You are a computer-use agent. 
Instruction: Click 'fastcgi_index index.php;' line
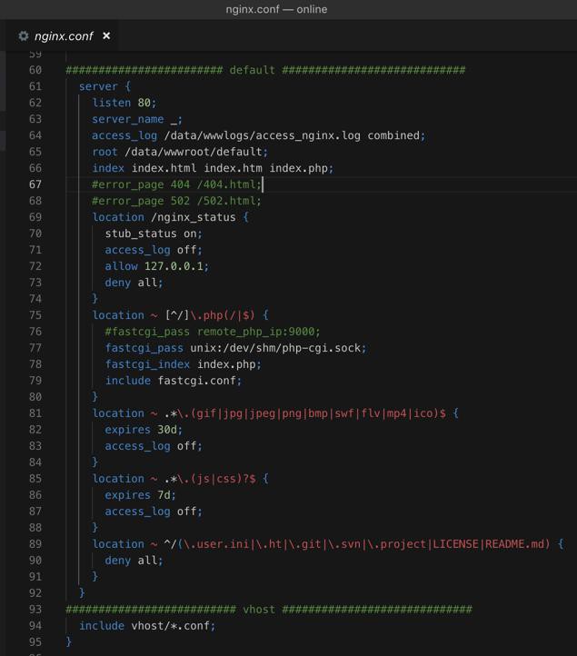[184, 364]
